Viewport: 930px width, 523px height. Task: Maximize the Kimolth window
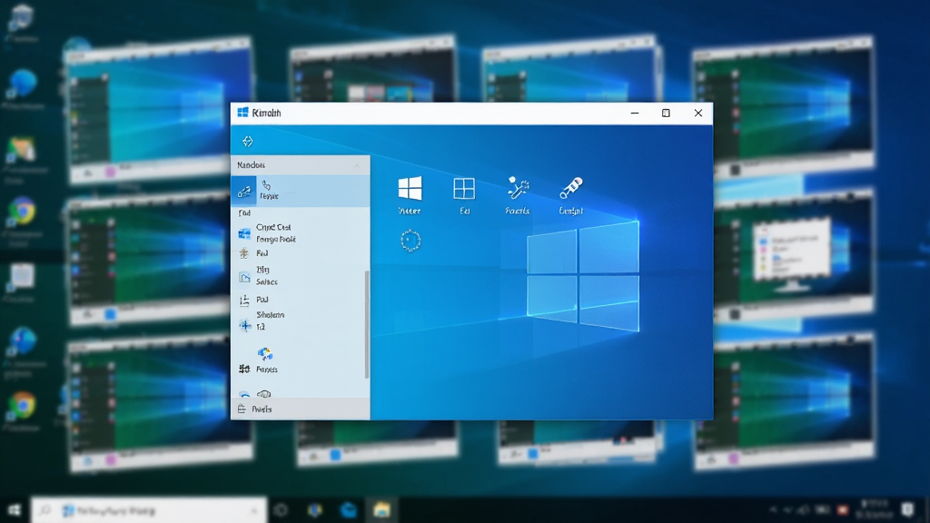tap(666, 113)
